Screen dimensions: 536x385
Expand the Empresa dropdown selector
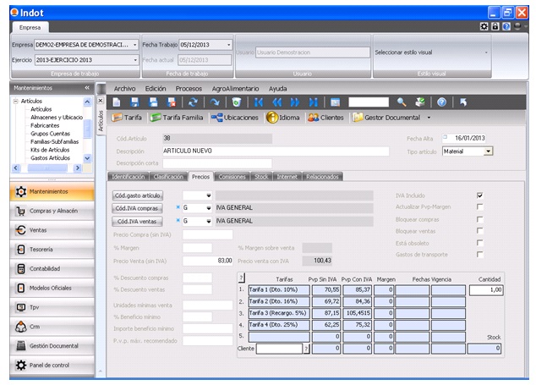135,44
